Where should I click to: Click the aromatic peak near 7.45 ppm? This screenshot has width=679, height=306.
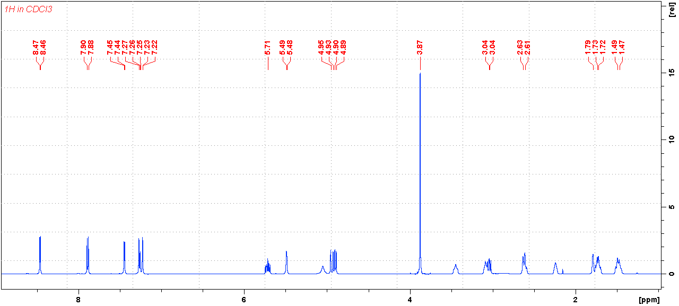click(124, 257)
